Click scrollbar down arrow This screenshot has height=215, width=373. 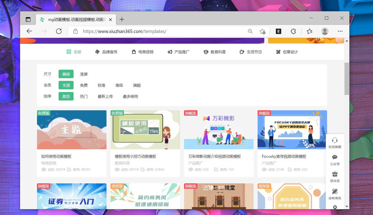tap(347, 206)
